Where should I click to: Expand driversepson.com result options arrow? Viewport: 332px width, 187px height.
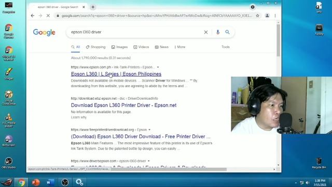click(x=148, y=161)
